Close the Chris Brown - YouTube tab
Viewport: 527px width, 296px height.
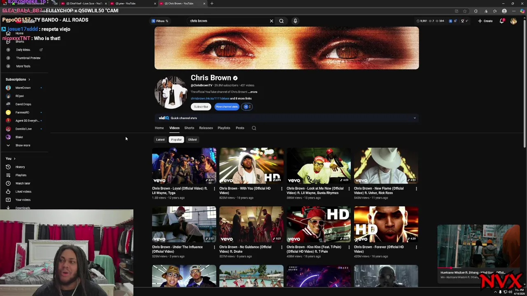pos(204,3)
